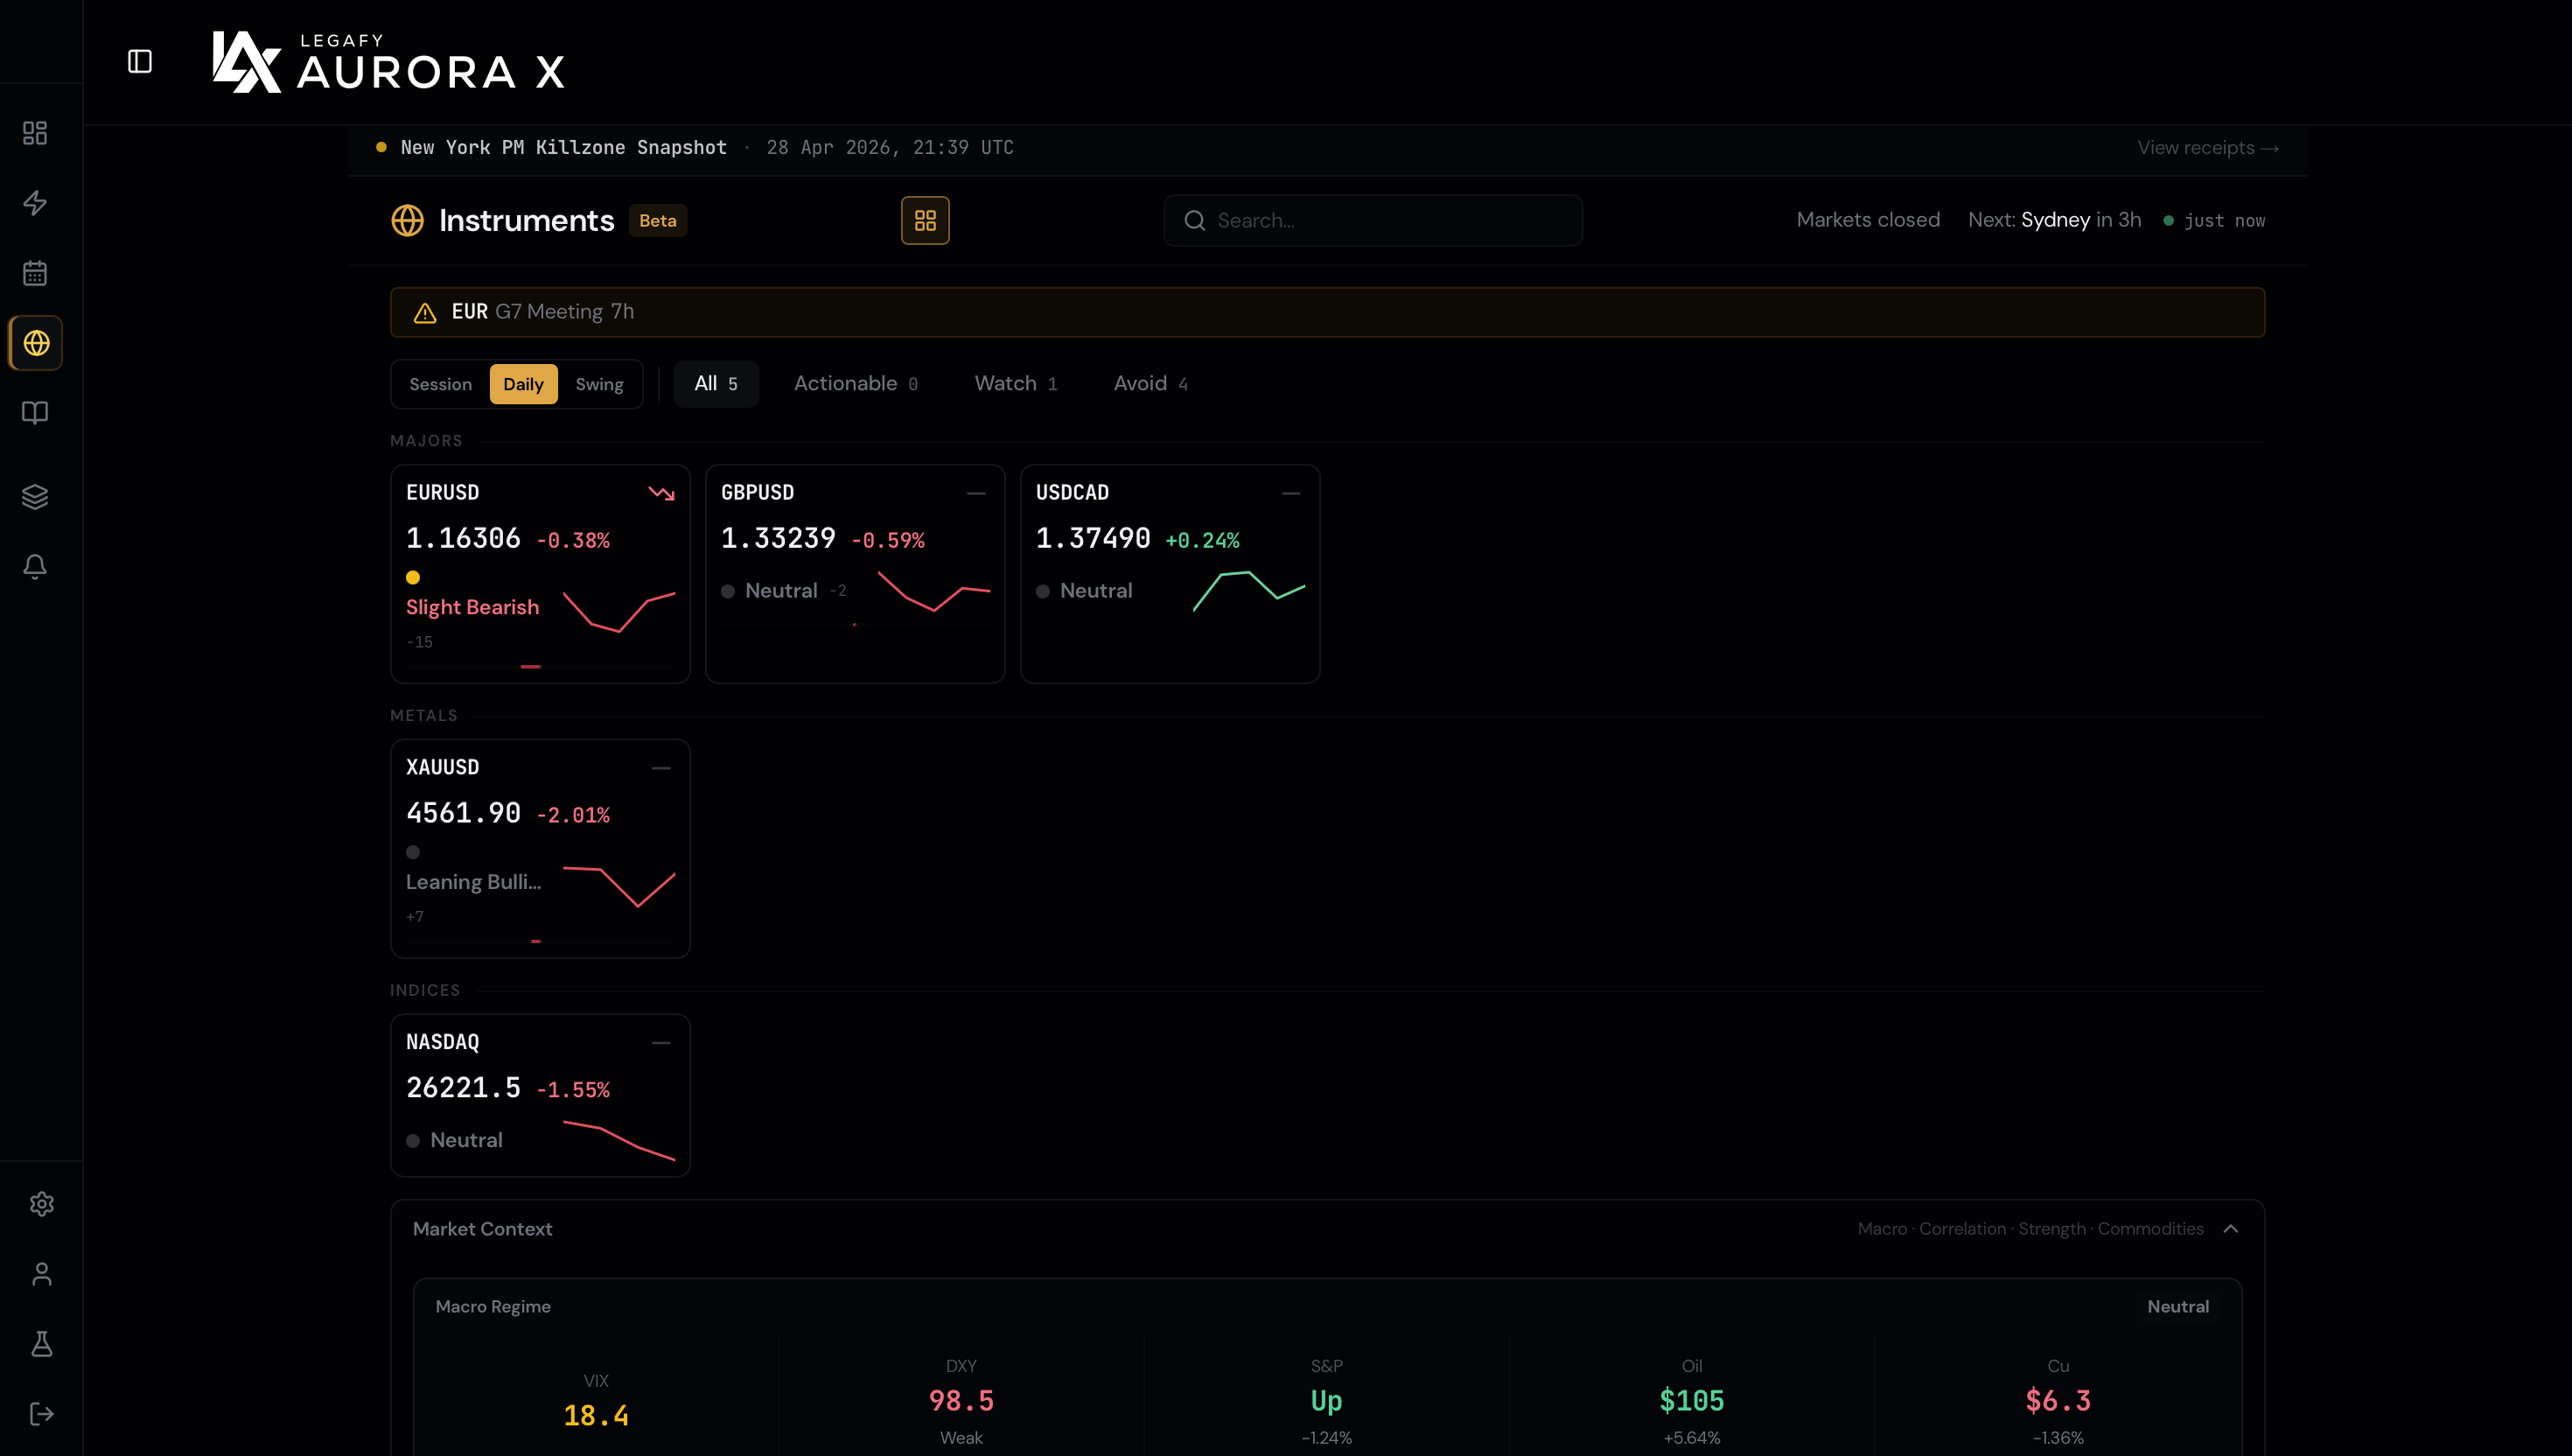Open the layers stack sidebar icon
Screen dimensions: 2572x1456
[35, 497]
